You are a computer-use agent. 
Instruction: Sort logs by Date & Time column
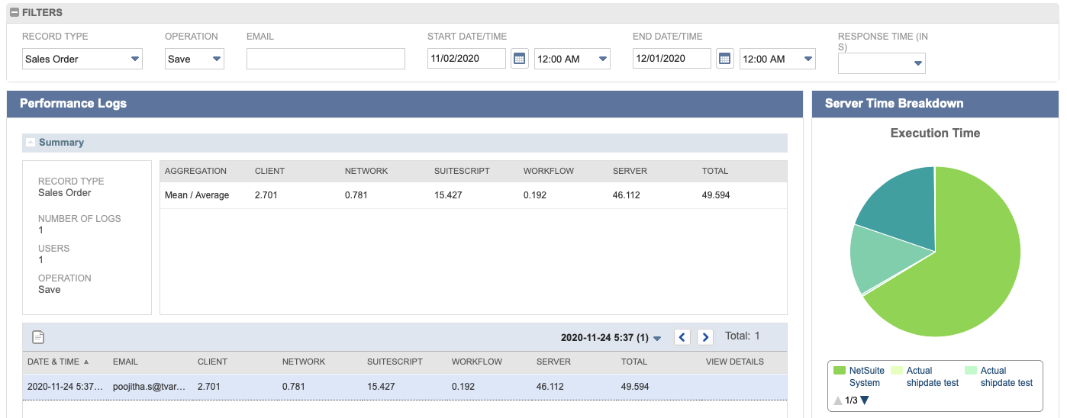click(x=58, y=362)
